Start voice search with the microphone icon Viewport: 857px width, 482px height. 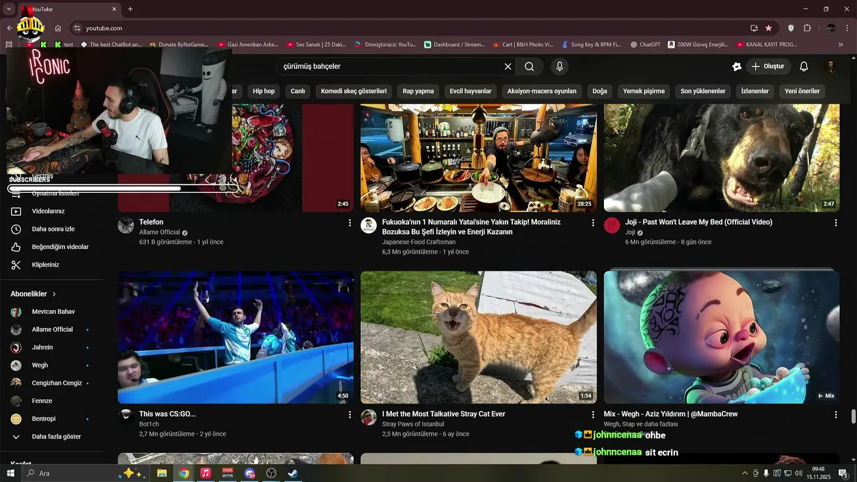click(x=560, y=66)
